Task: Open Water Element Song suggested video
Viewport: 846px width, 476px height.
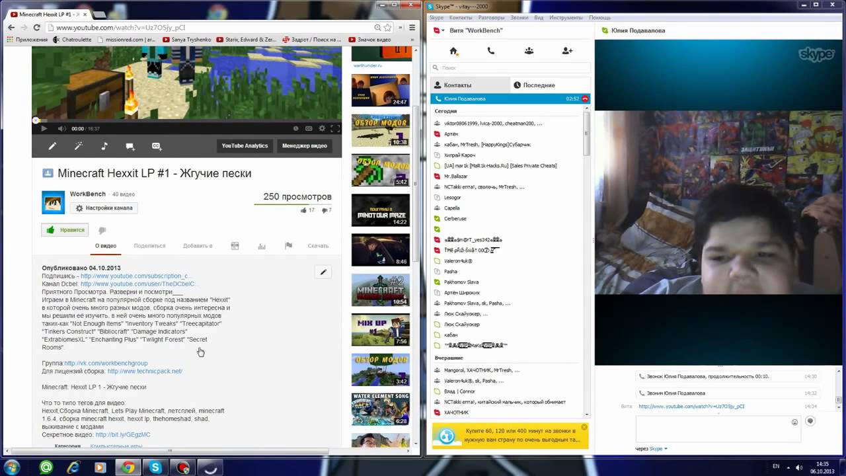Action: click(x=380, y=409)
